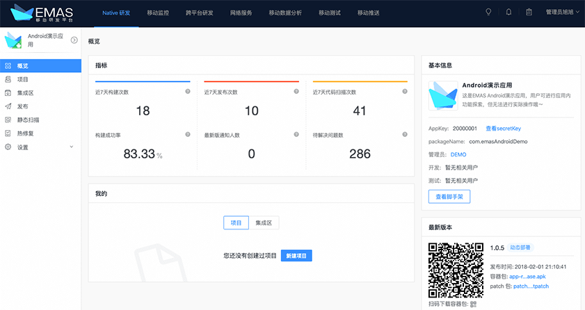
Task: Click the clipboard icon in header
Action: pyautogui.click(x=529, y=12)
